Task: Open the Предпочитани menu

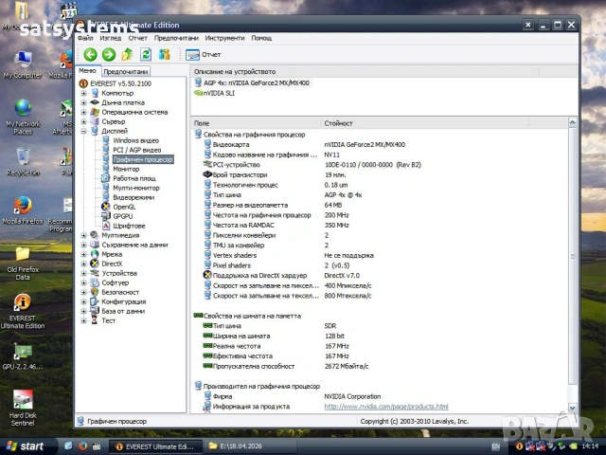Action: (x=176, y=38)
